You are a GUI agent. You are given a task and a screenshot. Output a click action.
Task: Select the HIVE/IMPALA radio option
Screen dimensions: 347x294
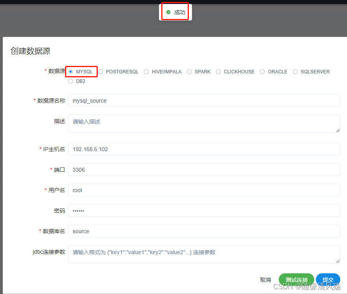146,71
